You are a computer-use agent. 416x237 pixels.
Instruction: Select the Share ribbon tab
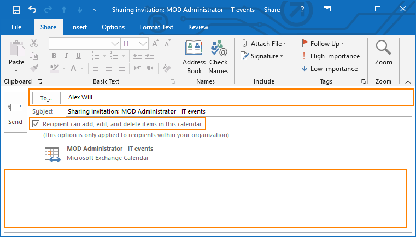[48, 27]
